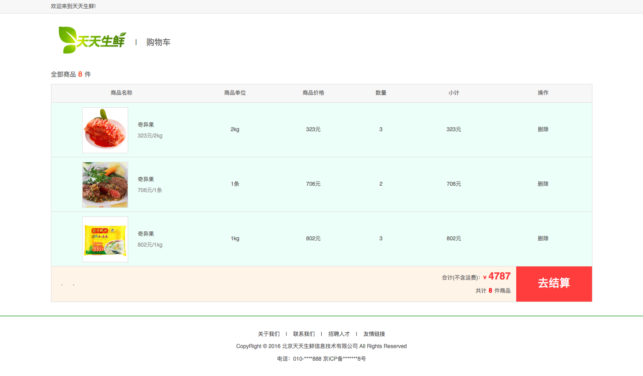This screenshot has height=376, width=643.
Task: Click the steak dish product image
Action: pos(105,184)
